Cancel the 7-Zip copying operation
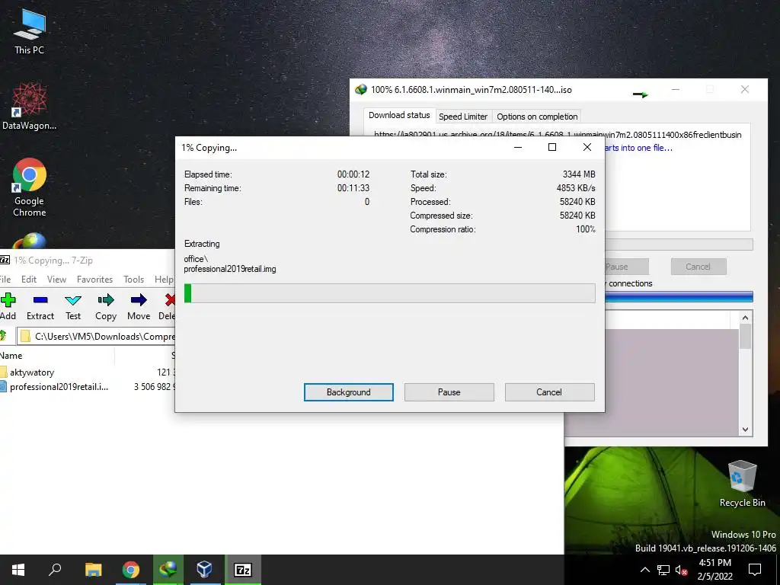The height and width of the screenshot is (585, 780). [549, 392]
